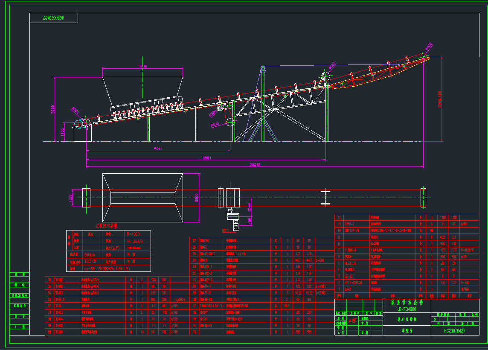Select the 1544 dimension near the drive unit
Screen dimensions: 488x350
coord(250,207)
